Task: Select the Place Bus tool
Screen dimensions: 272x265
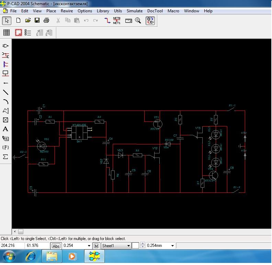Action: click(x=5, y=64)
